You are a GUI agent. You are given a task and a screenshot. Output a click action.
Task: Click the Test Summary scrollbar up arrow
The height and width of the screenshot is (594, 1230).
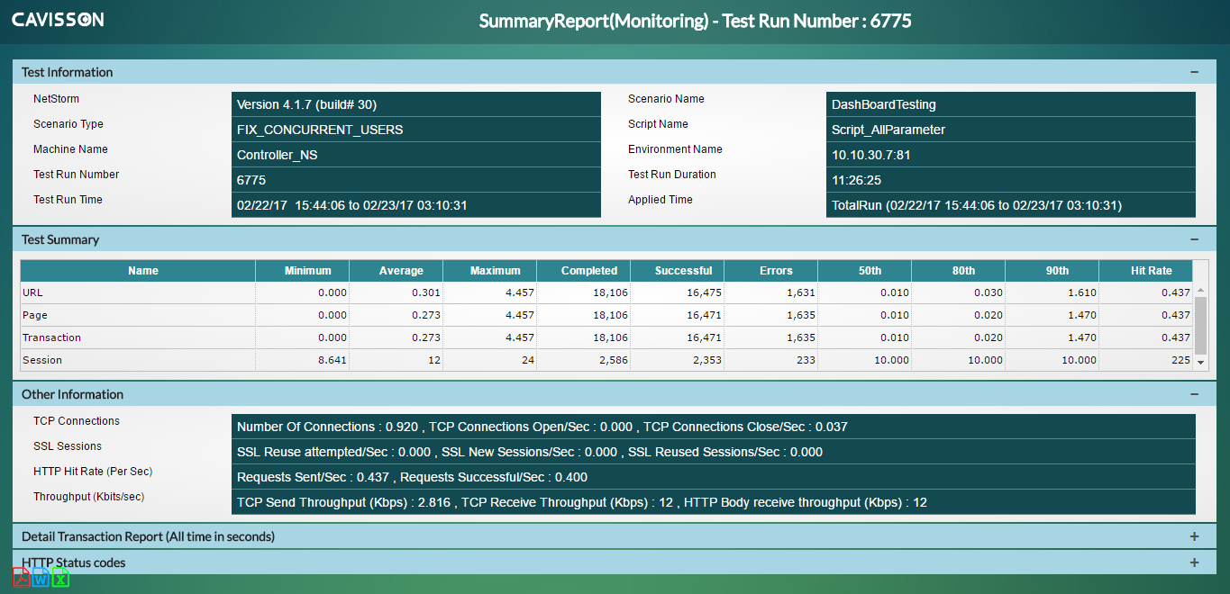click(x=1200, y=290)
